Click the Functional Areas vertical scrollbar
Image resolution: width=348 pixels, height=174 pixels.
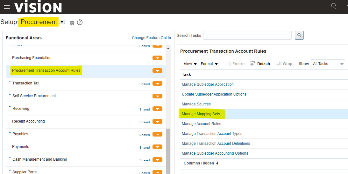click(x=168, y=149)
